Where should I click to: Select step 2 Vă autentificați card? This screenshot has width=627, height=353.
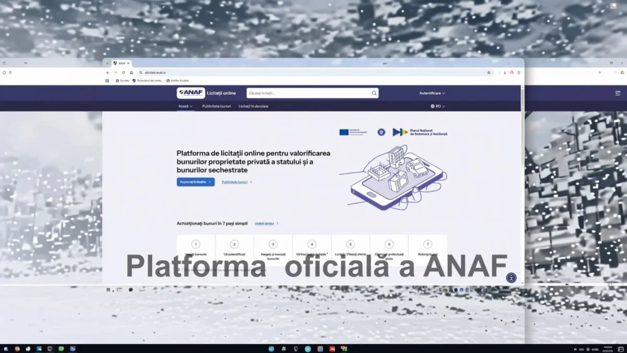pyautogui.click(x=235, y=250)
